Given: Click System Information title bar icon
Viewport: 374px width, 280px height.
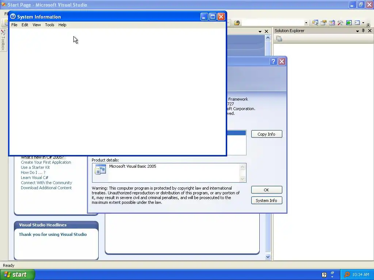Looking at the screenshot, I should [x=13, y=16].
